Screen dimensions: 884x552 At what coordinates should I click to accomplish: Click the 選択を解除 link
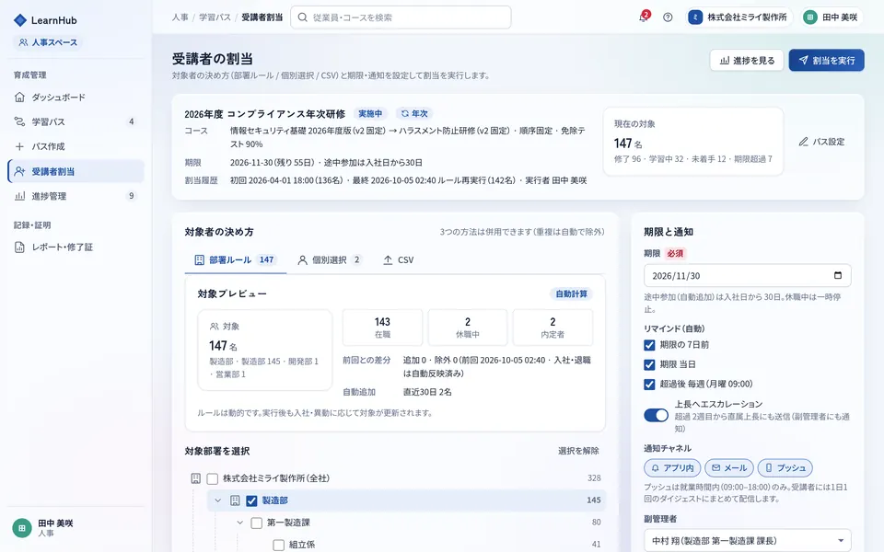tap(578, 451)
